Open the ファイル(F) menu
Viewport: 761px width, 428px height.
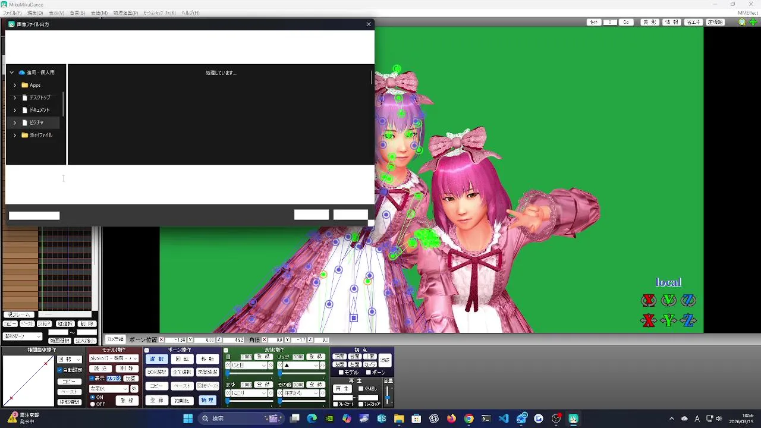[x=12, y=12]
